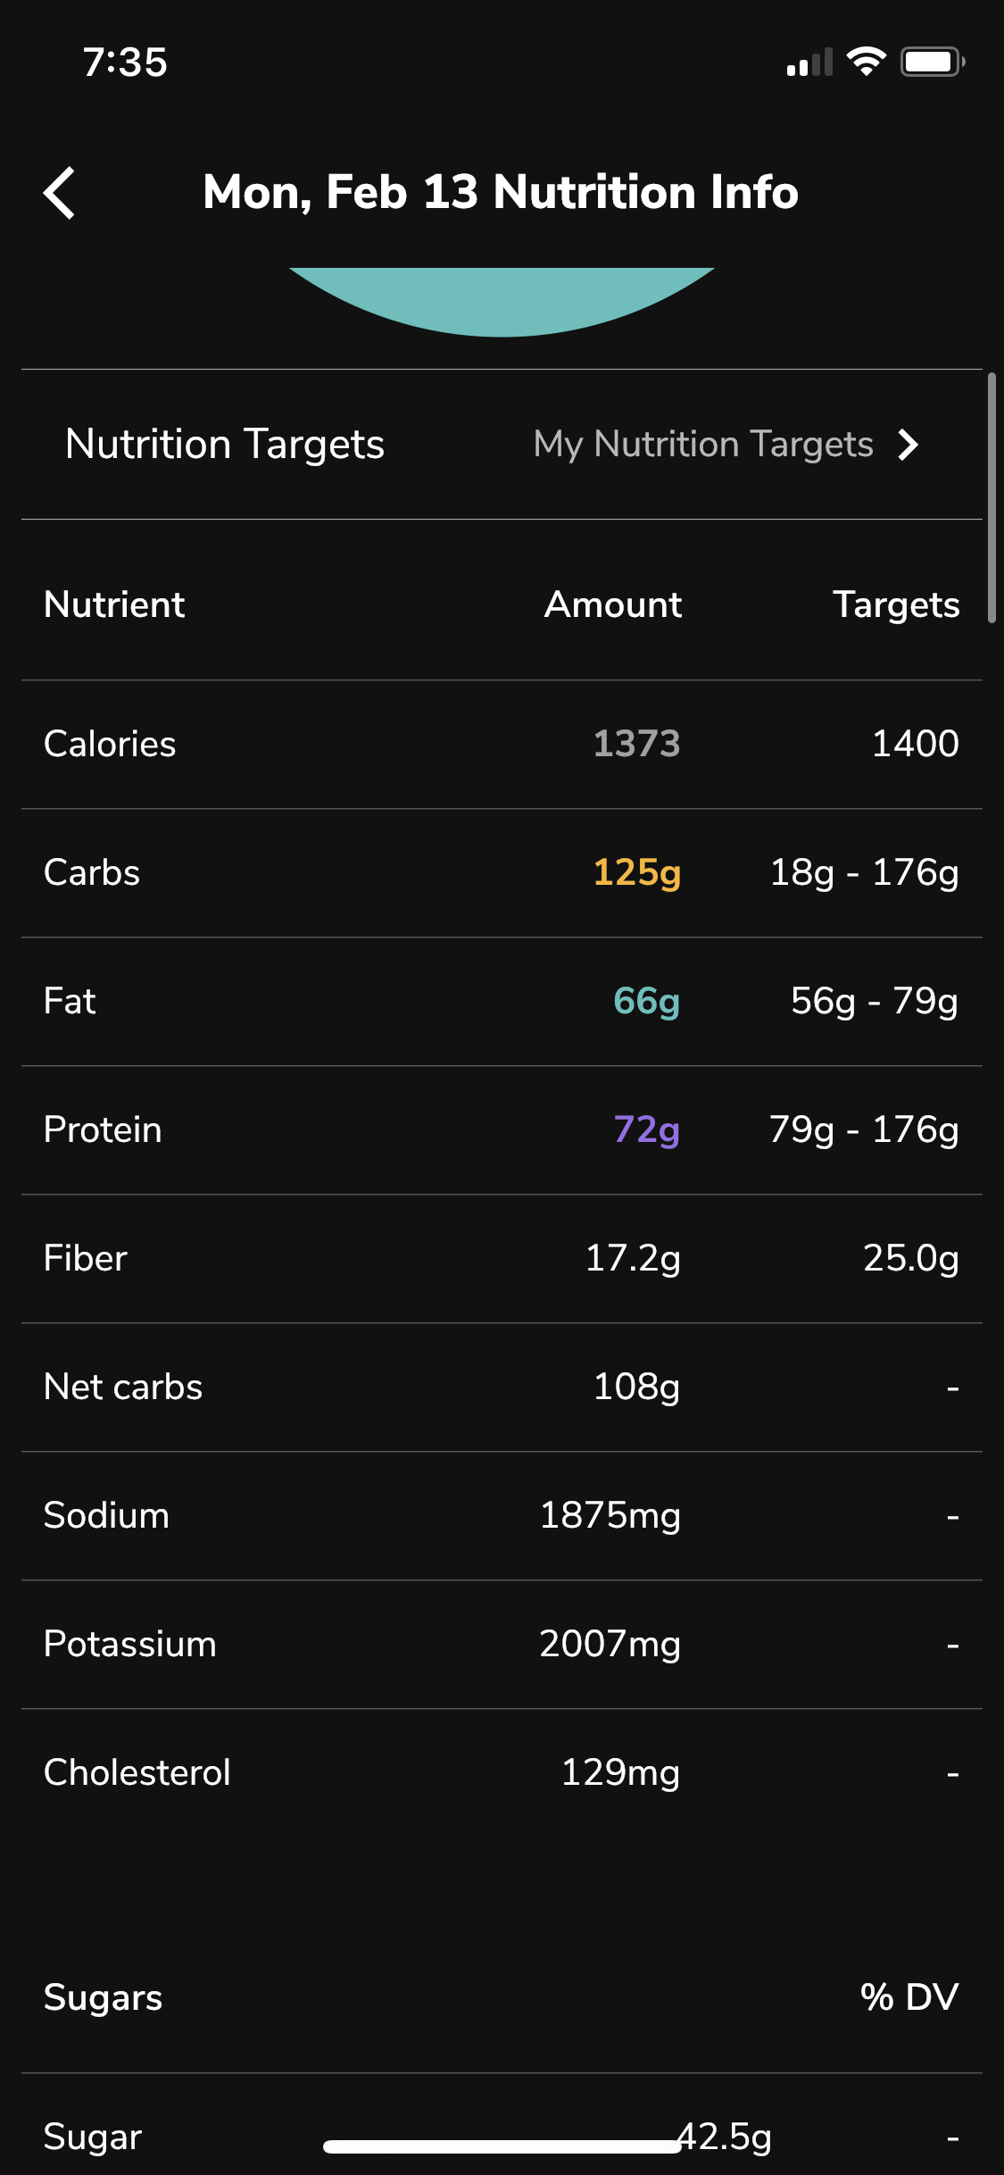Select the Calories row
Screen dimensions: 1004x2175
502,745
